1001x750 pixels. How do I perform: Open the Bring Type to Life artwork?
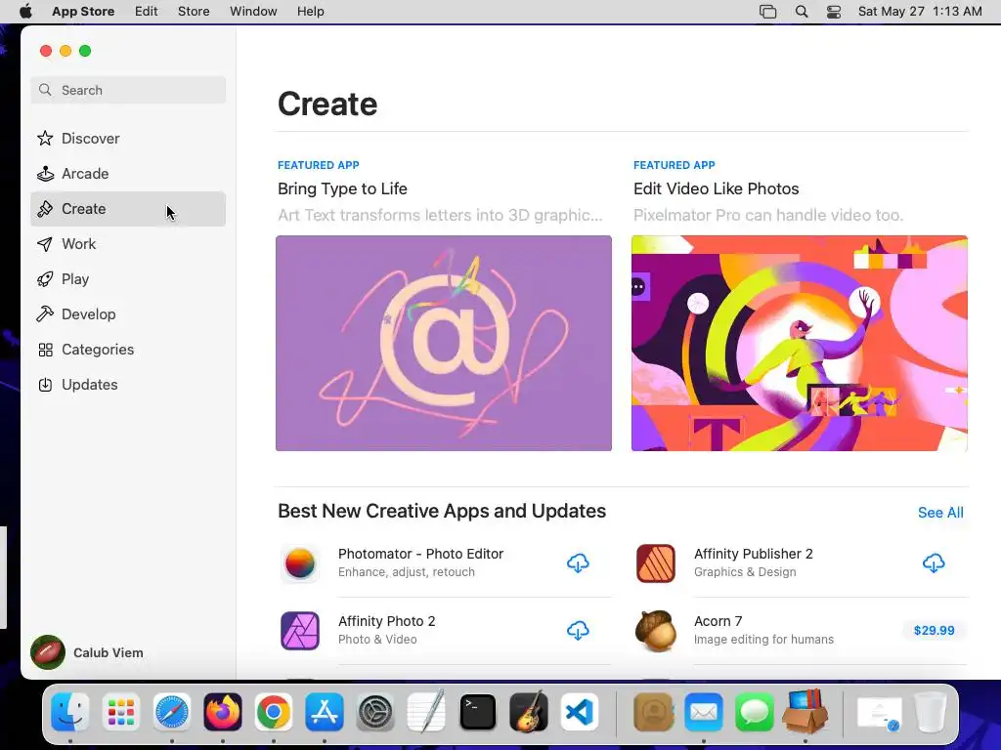click(444, 343)
